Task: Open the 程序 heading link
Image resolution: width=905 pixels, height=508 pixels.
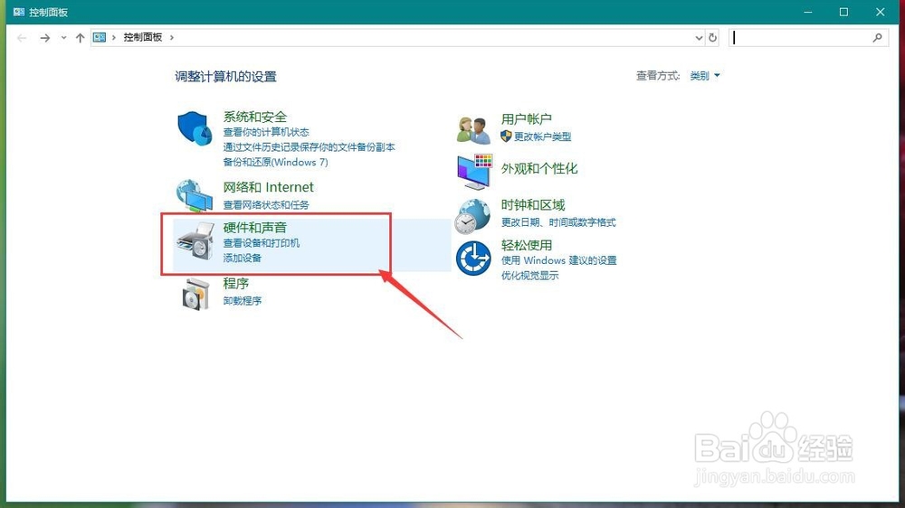Action: point(235,283)
